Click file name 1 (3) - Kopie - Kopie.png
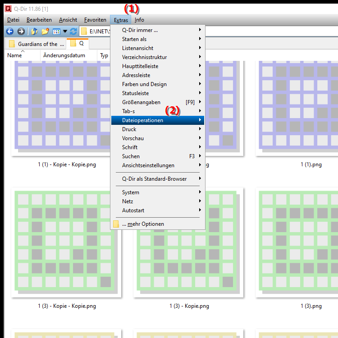The height and width of the screenshot is (338, 338). (x=67, y=306)
